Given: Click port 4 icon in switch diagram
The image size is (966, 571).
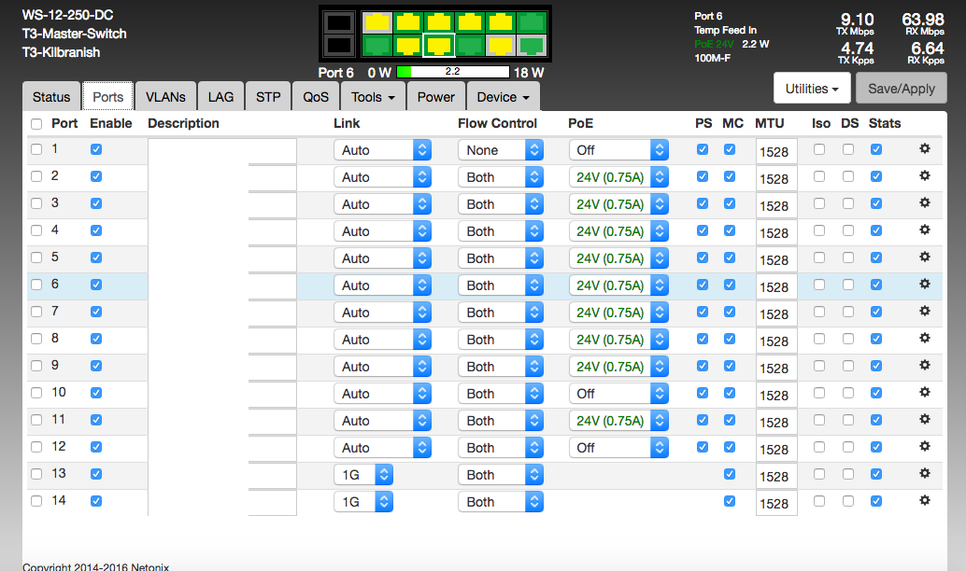Looking at the screenshot, I should (x=407, y=45).
